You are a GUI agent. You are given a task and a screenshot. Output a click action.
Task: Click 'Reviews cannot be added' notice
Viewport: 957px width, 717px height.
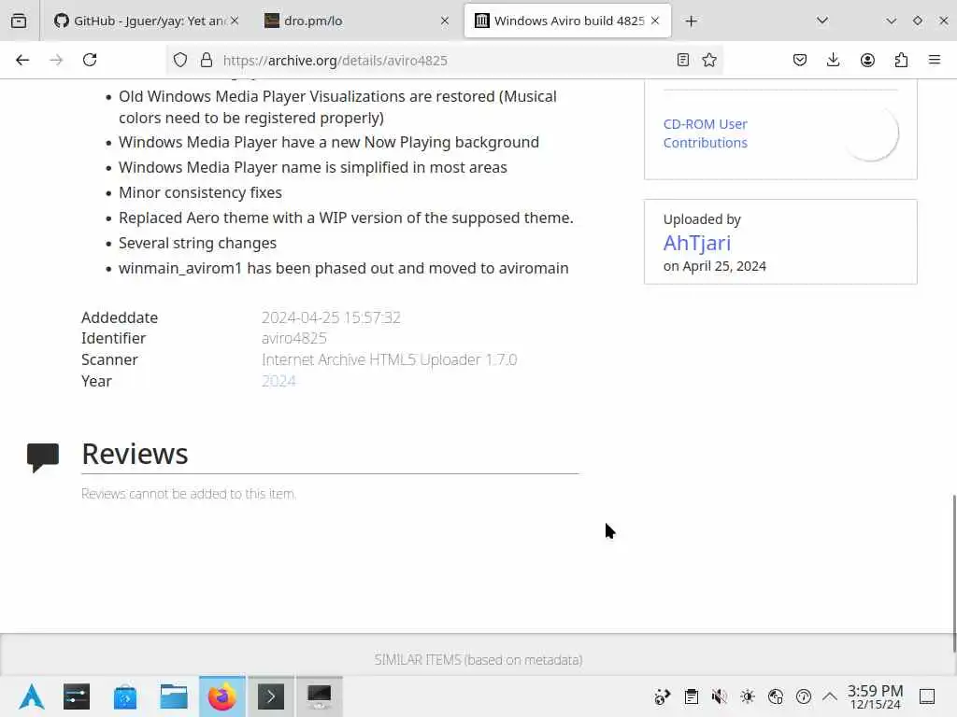(x=189, y=494)
